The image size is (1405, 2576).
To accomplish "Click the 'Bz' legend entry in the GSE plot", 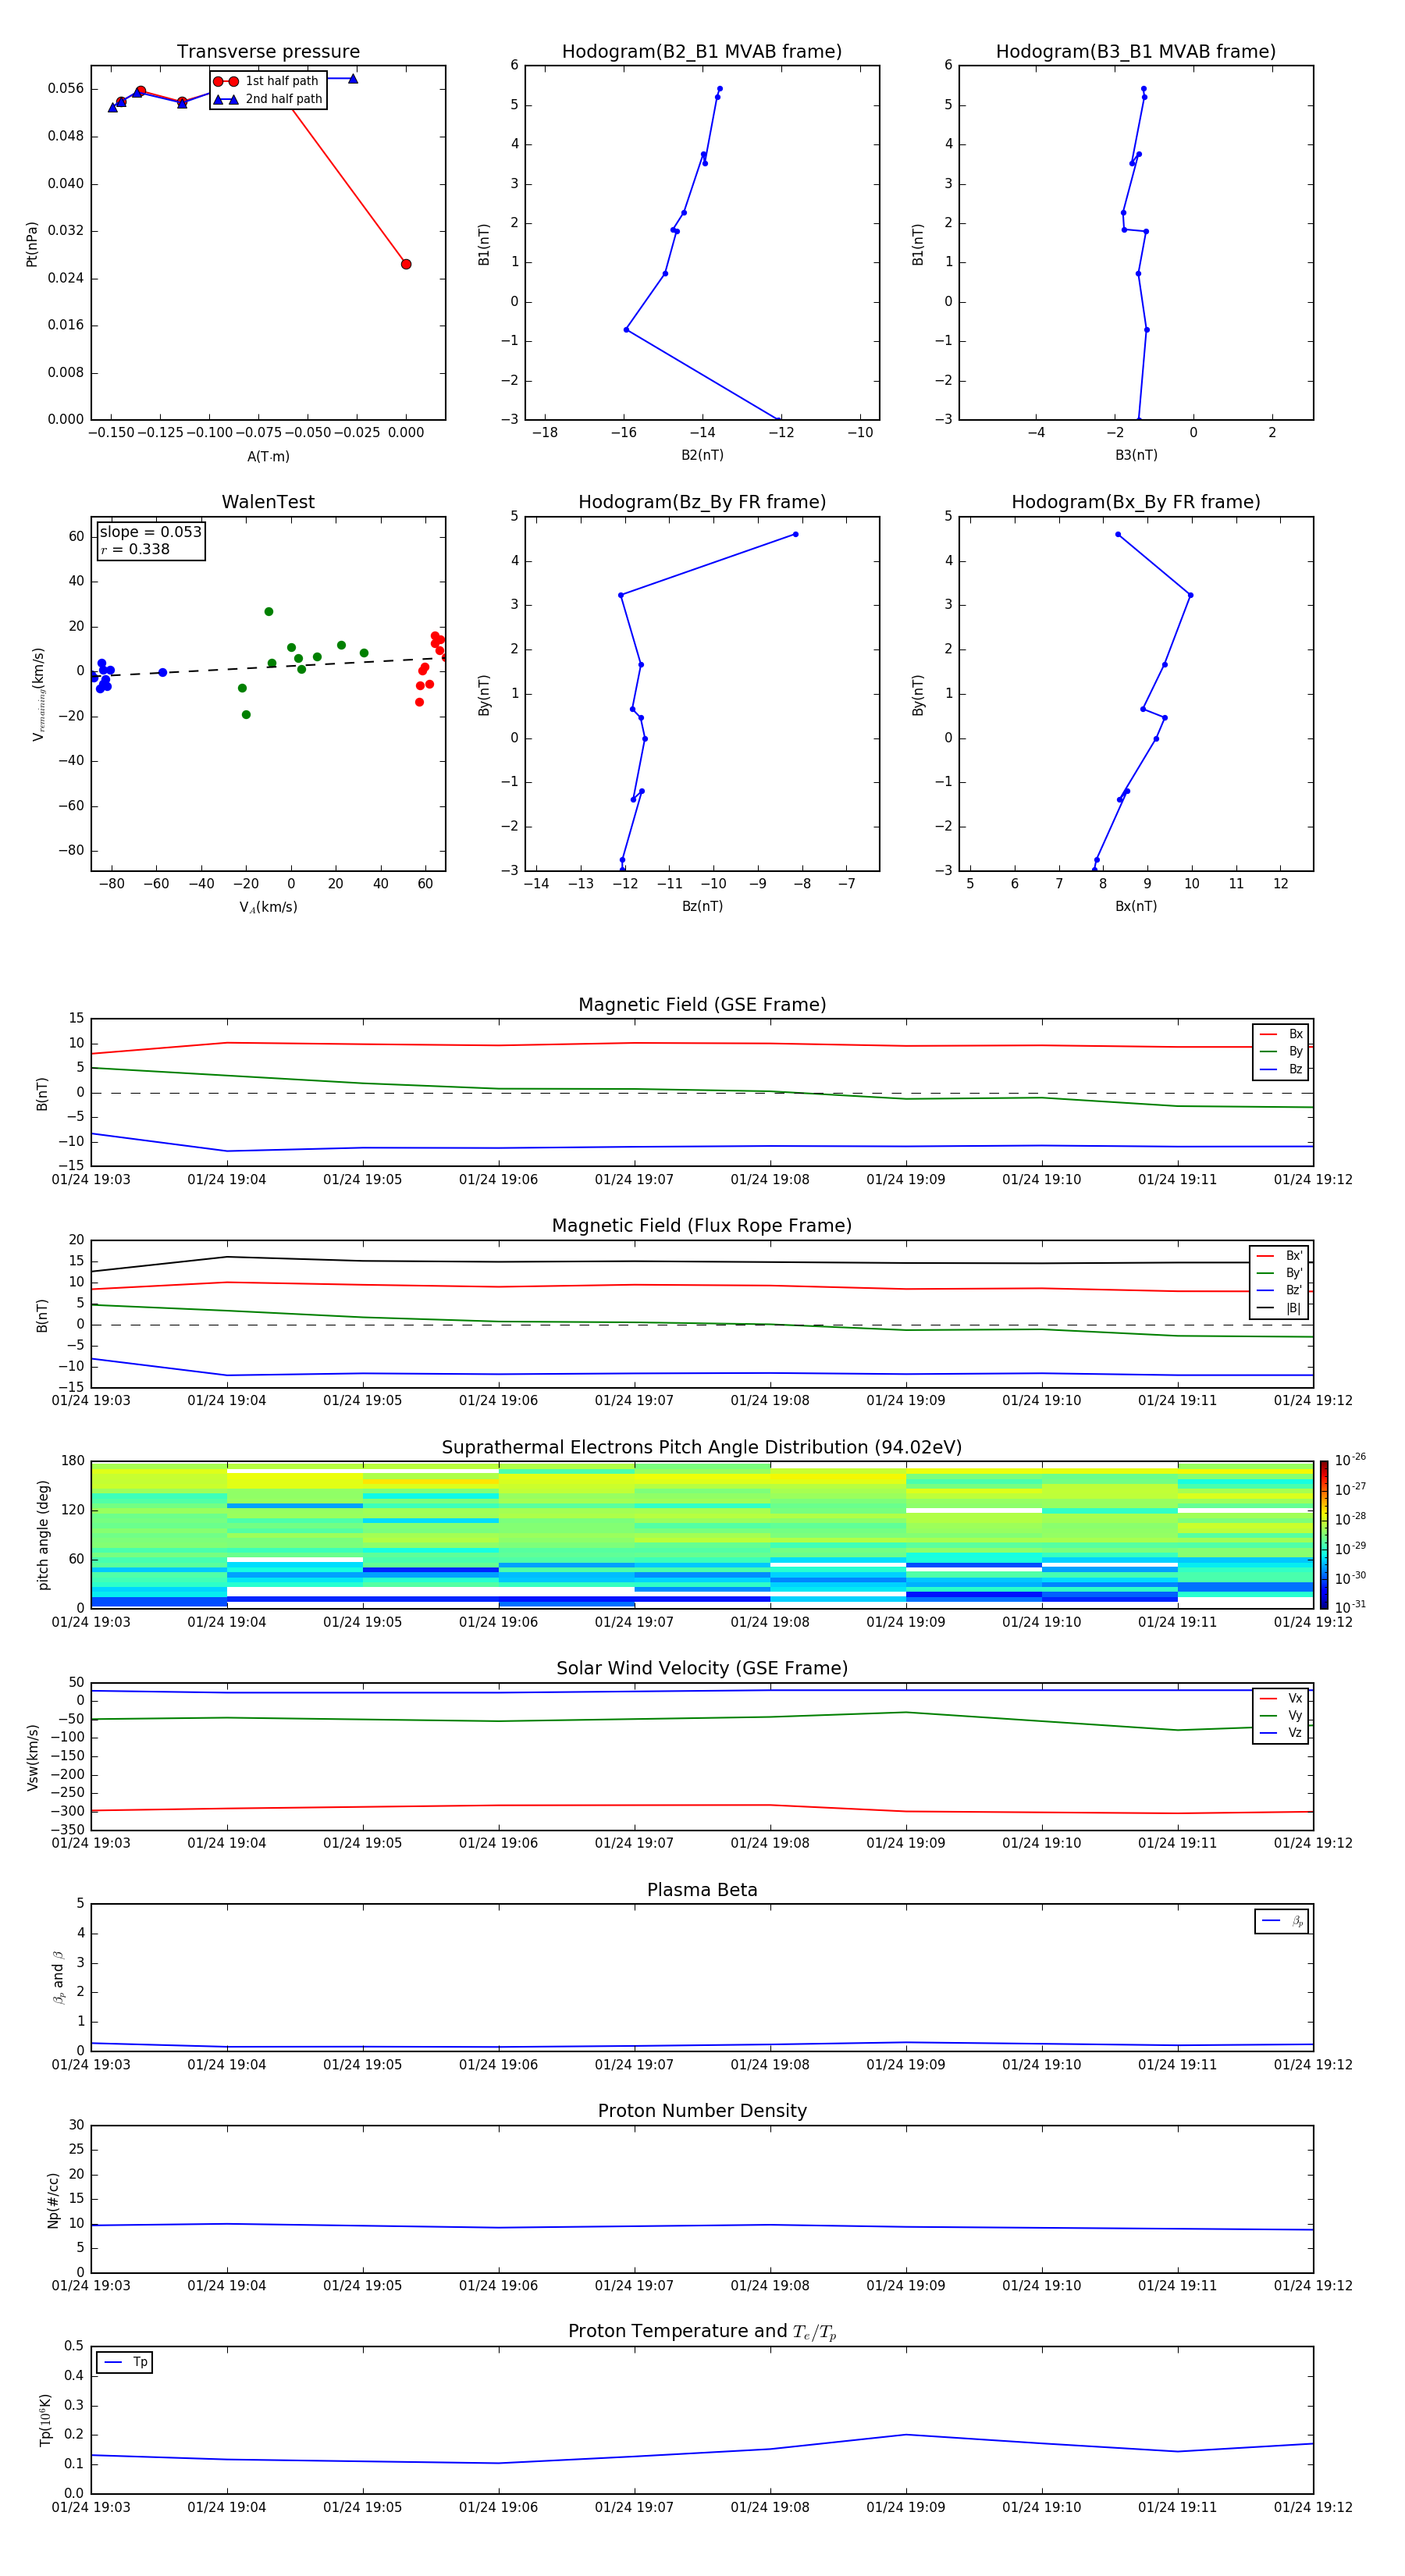I will (x=1281, y=1069).
